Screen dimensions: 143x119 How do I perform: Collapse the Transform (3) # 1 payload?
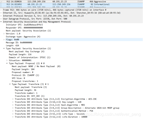click(x=10, y=84)
